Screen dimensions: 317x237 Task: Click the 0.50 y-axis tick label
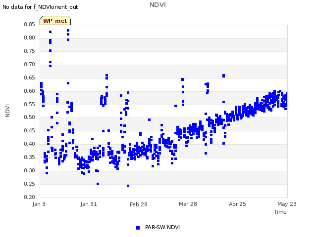[x=30, y=117]
